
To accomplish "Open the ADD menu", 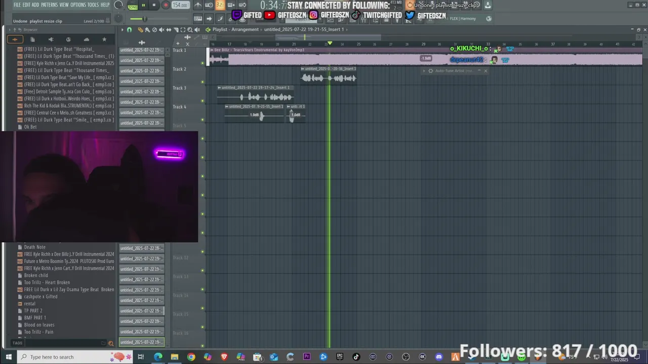I will coord(35,5).
